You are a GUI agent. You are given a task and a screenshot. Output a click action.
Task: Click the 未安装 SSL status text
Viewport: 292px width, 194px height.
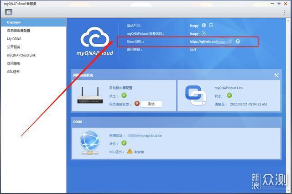click(139, 152)
